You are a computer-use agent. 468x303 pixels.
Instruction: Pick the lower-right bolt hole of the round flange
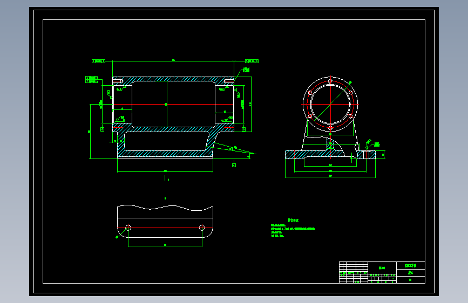coord(351,116)
